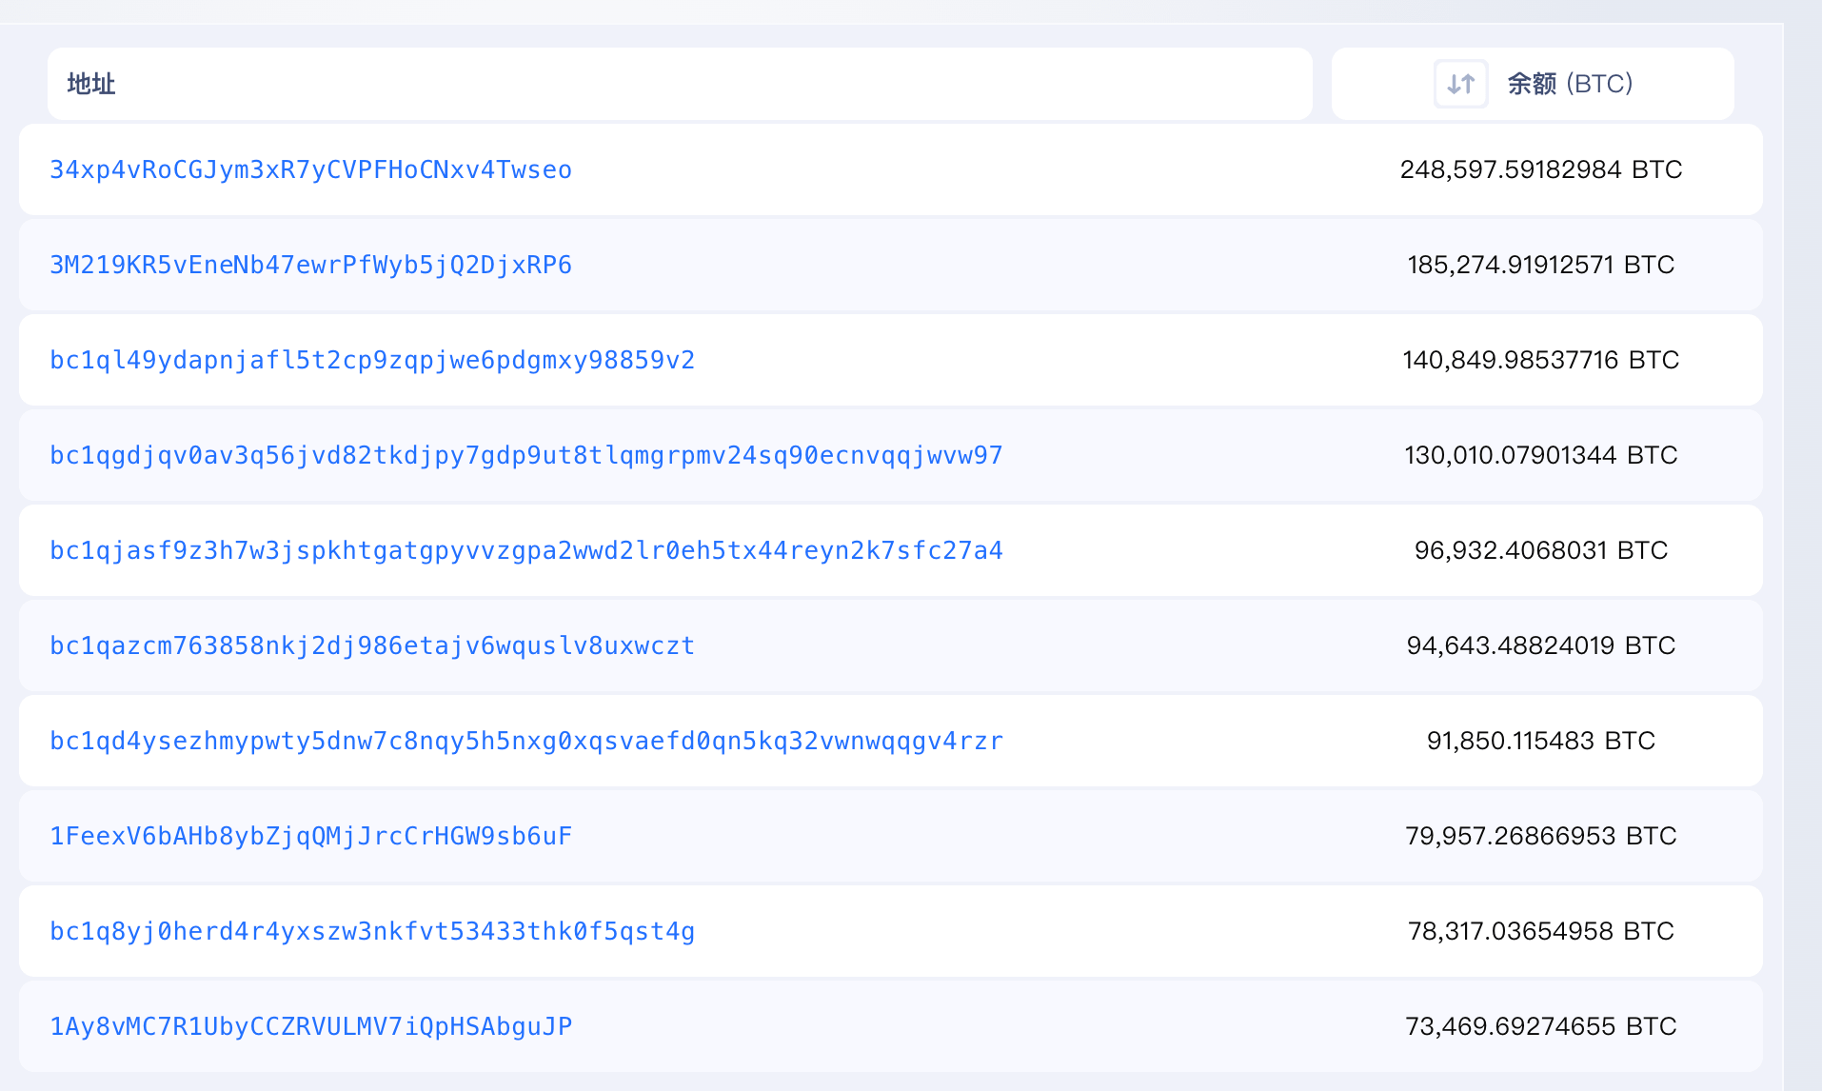
Task: Select balance 130,010.07901344 BTC
Action: click(1541, 455)
